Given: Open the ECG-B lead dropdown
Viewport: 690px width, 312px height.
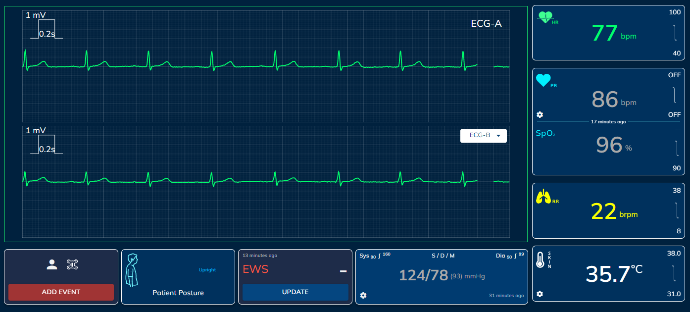Looking at the screenshot, I should tap(483, 136).
